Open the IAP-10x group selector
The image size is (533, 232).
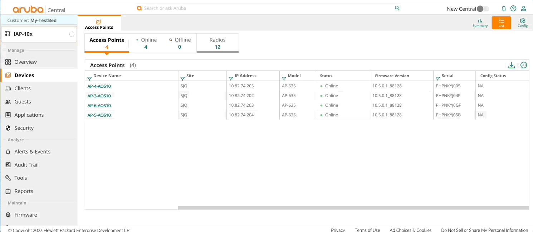pyautogui.click(x=39, y=34)
